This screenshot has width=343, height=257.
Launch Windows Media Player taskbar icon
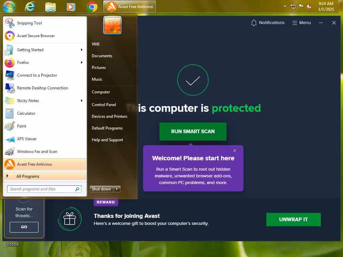point(71,7)
